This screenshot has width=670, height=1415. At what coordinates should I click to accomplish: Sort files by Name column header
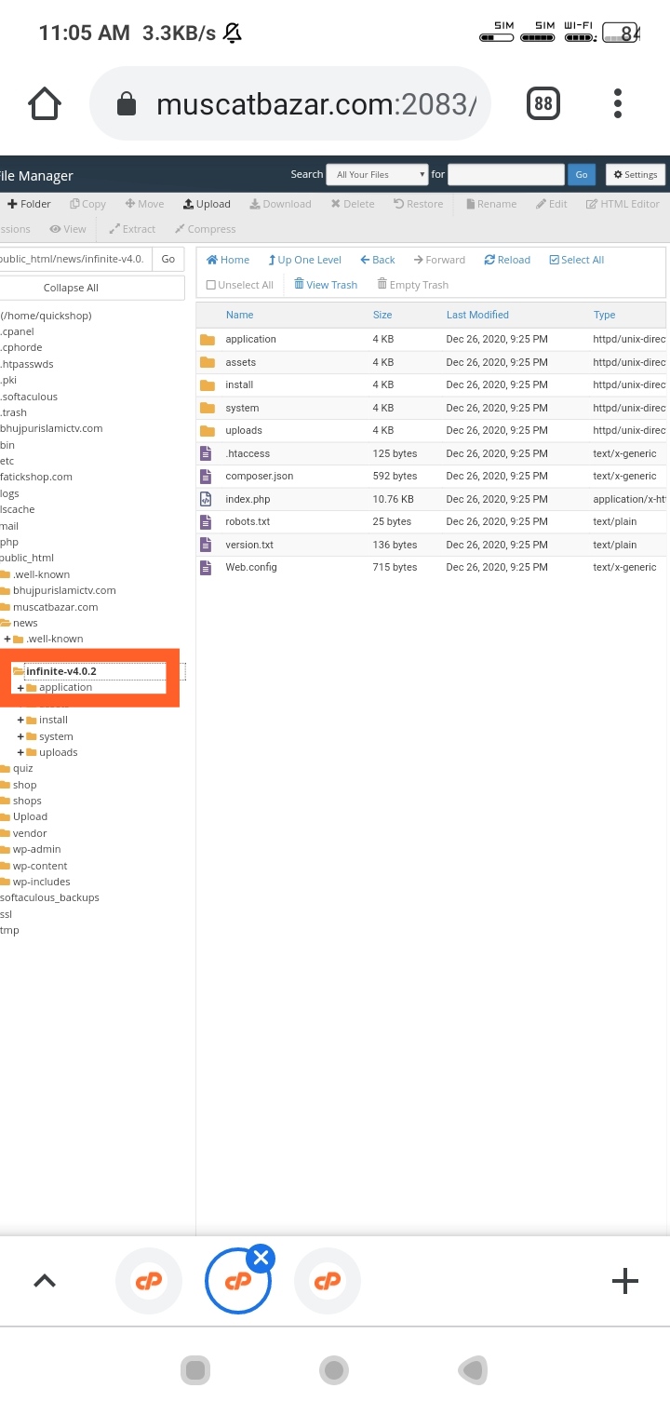pyautogui.click(x=239, y=315)
